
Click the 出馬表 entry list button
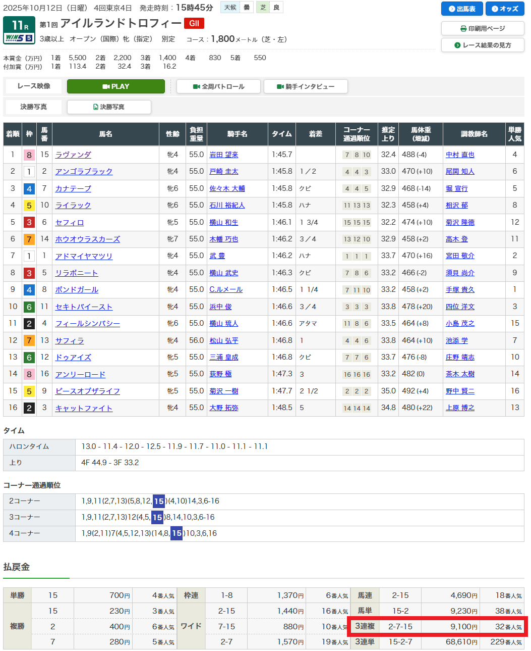tap(462, 9)
